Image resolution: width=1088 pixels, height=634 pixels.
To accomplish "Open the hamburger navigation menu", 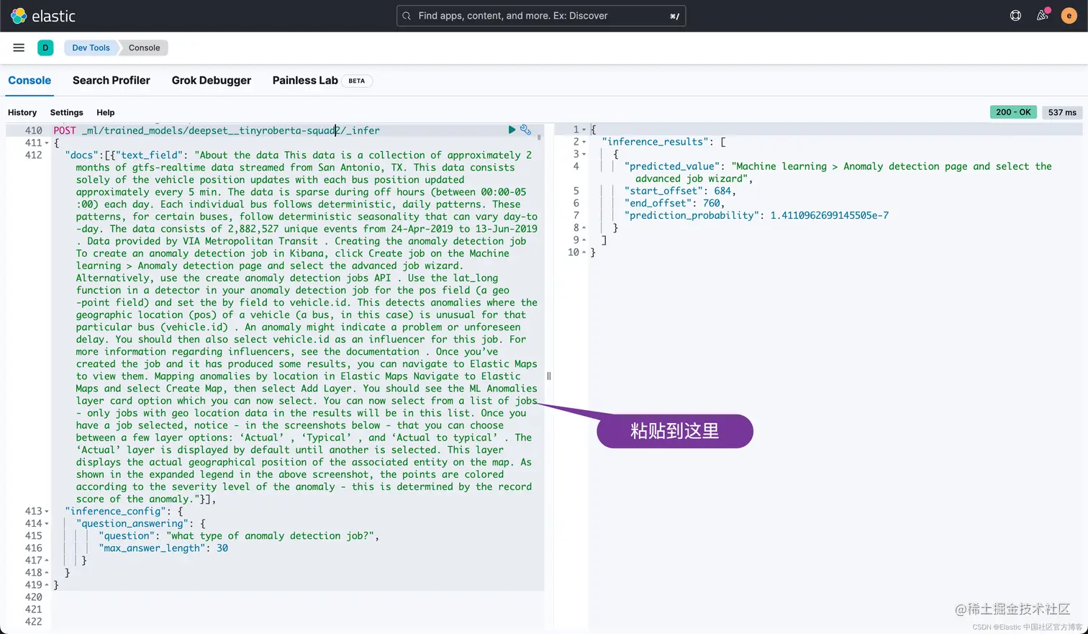I will click(19, 47).
